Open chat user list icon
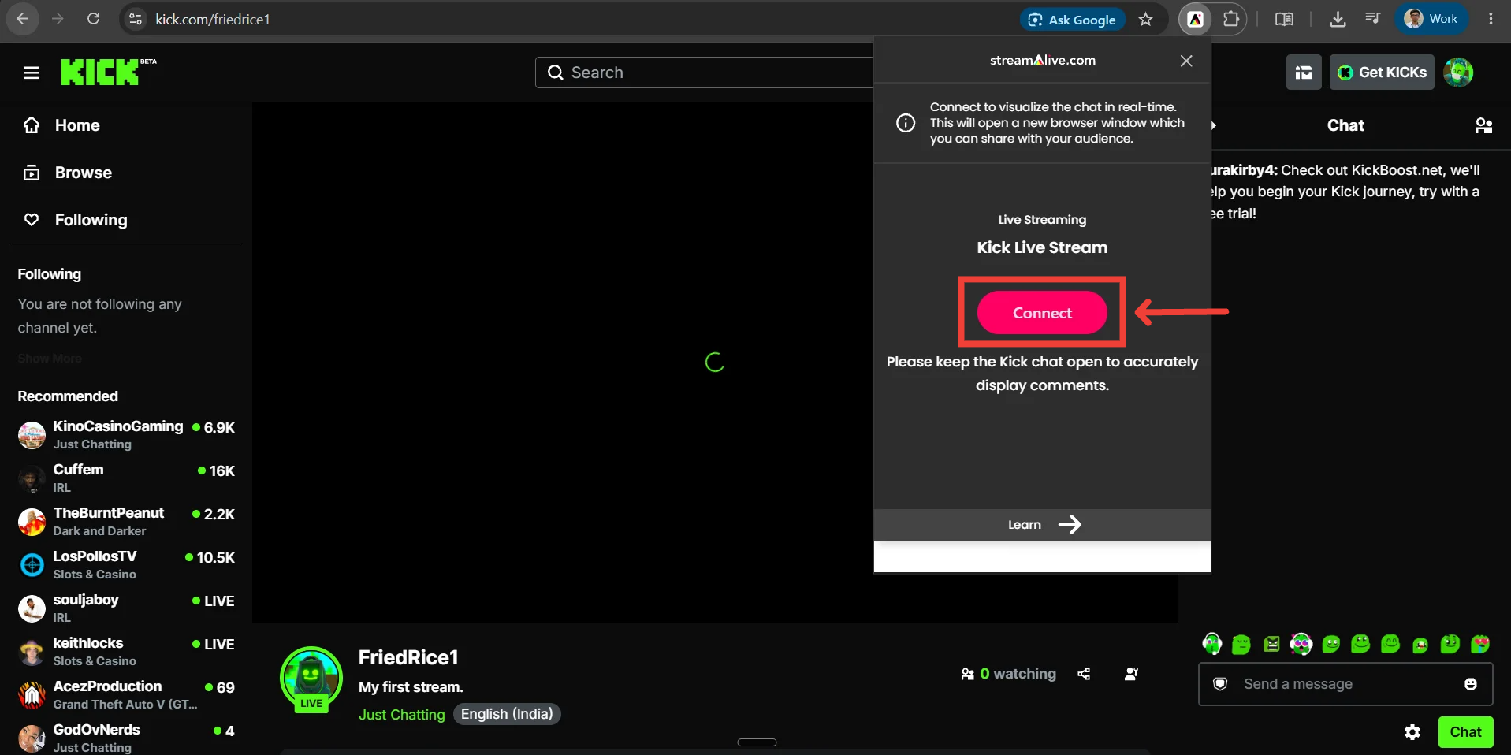The height and width of the screenshot is (755, 1511). 1484,125
